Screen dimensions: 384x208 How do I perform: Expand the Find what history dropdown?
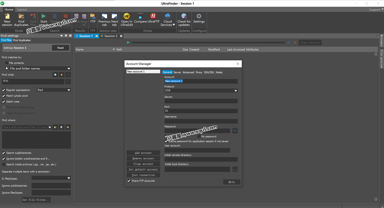(68, 82)
